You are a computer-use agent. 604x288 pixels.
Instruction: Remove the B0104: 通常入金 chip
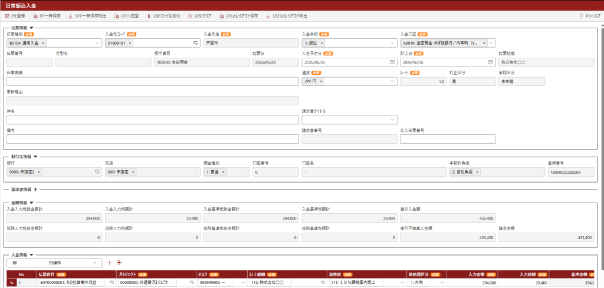point(42,43)
